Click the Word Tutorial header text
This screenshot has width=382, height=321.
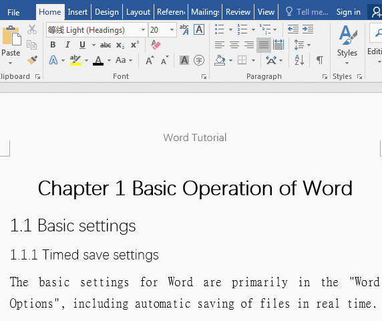194,138
